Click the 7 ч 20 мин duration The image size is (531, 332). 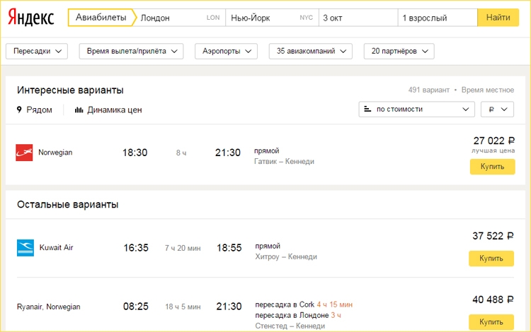pyautogui.click(x=183, y=248)
